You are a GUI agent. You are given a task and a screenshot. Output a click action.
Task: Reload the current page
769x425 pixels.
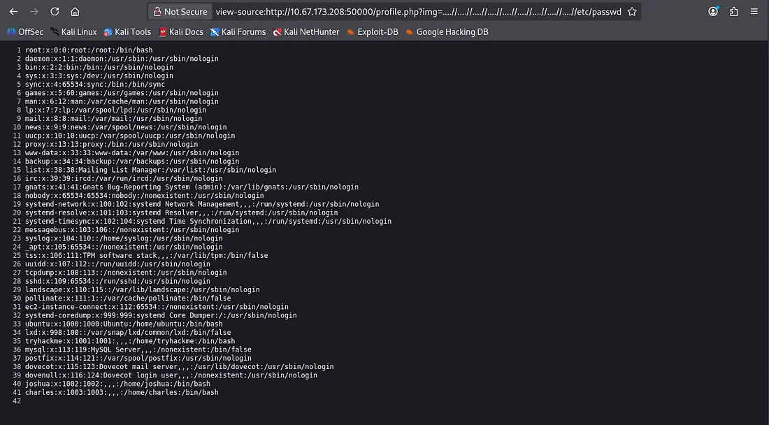coord(55,12)
